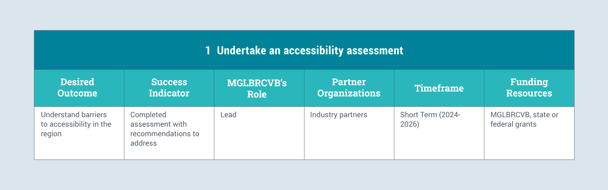
Task: Click "2026)" in the timeframe cell
Action: pyautogui.click(x=409, y=124)
